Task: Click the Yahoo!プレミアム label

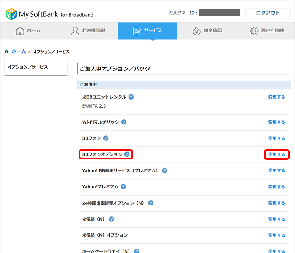Action: click(x=100, y=187)
